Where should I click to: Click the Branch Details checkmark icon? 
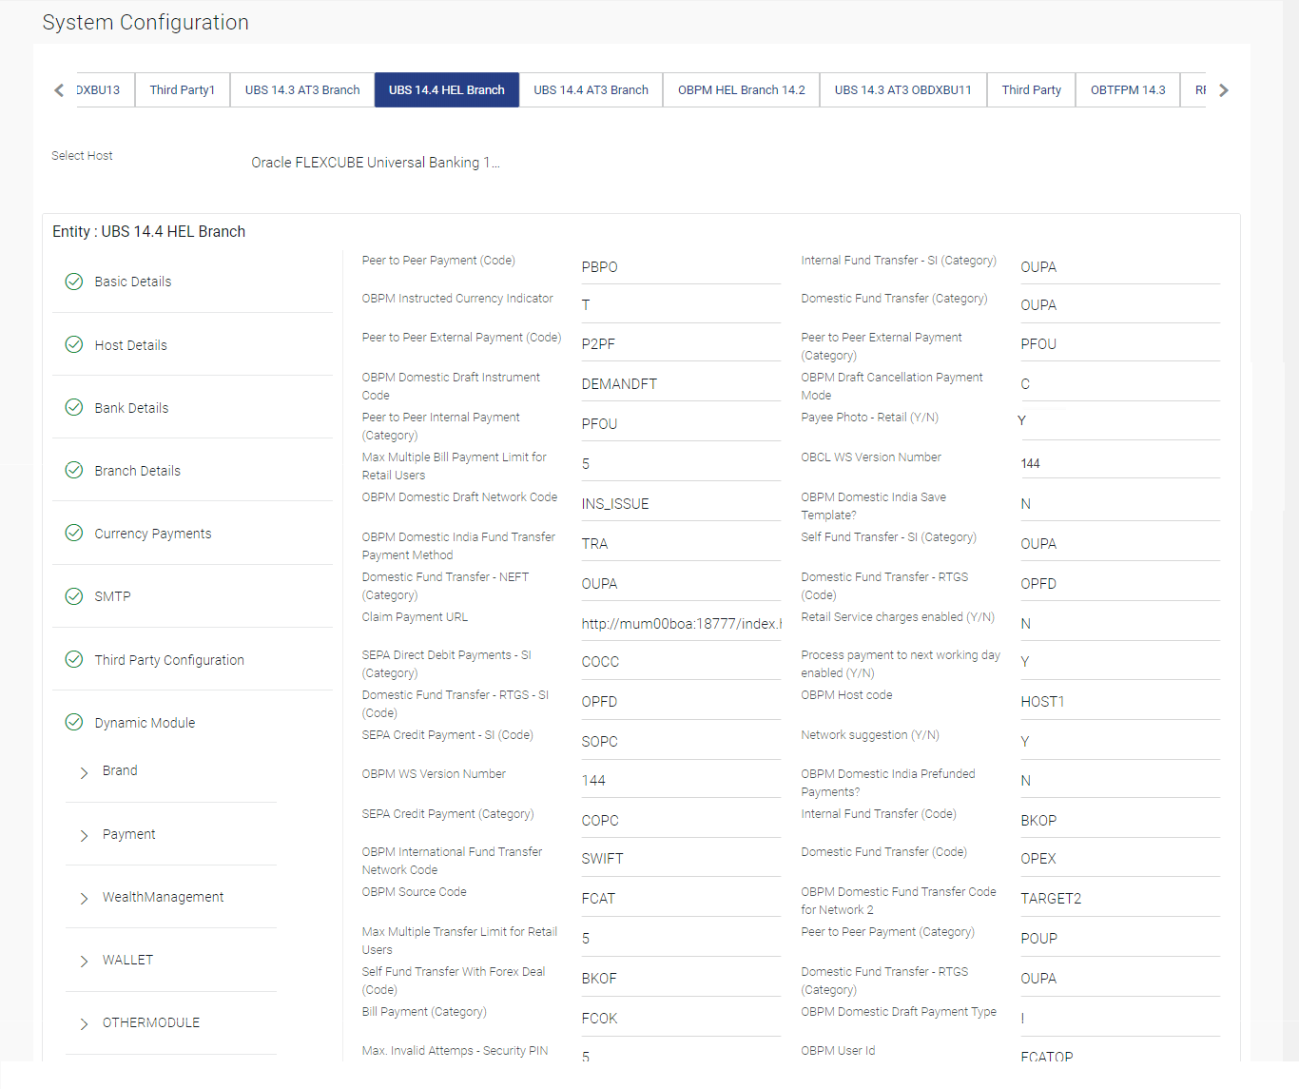tap(74, 470)
